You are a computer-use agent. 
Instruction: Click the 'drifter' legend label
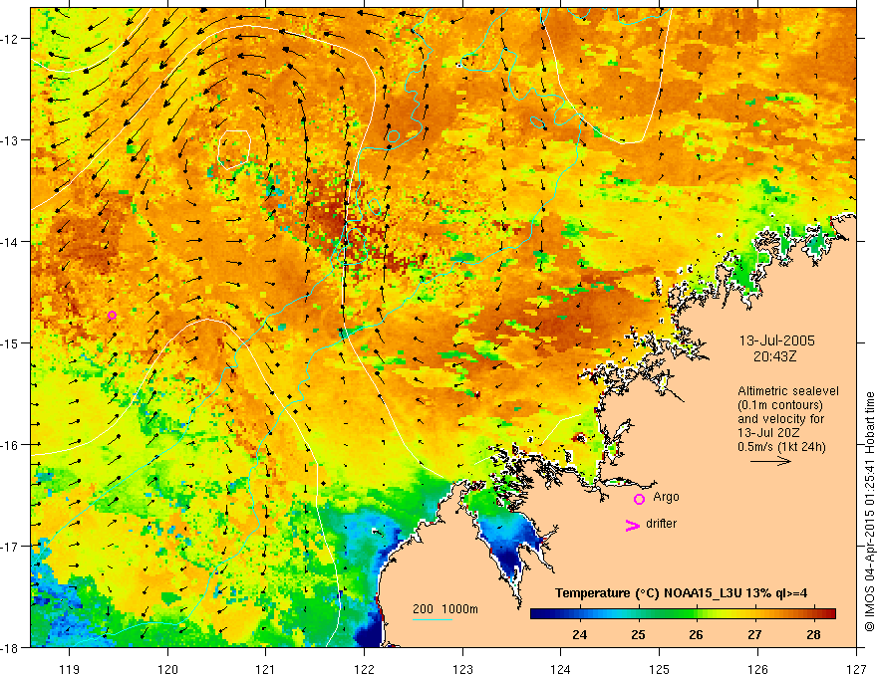661,524
